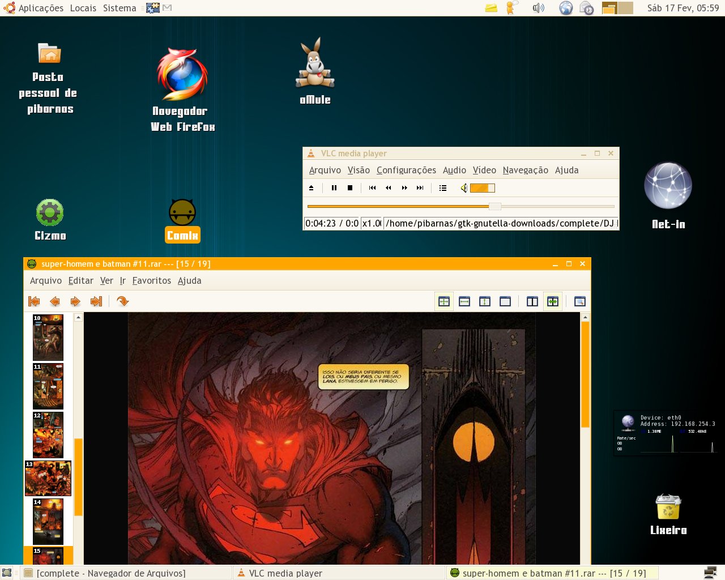Skip to next track in VLC
This screenshot has height=580, width=725.
420,188
